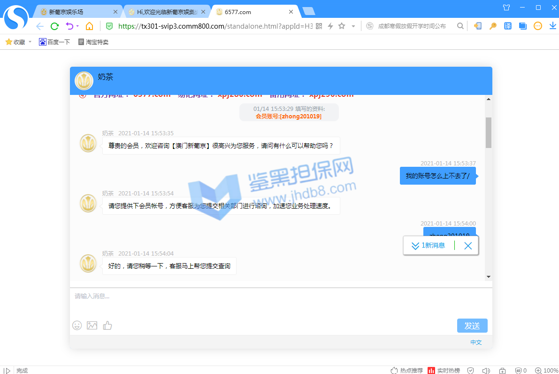Jump to the 1新消息 new message
This screenshot has width=559, height=374.
[x=428, y=245]
